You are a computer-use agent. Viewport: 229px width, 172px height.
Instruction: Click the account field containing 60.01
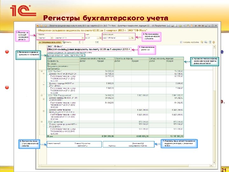point(91,38)
